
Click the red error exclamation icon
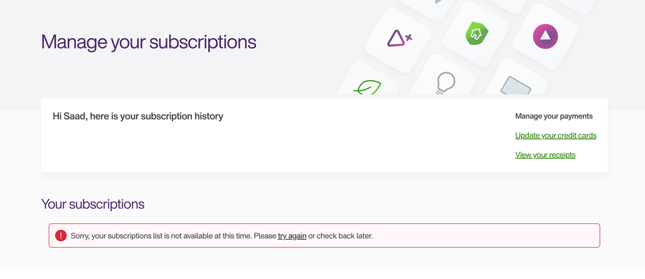pos(61,236)
